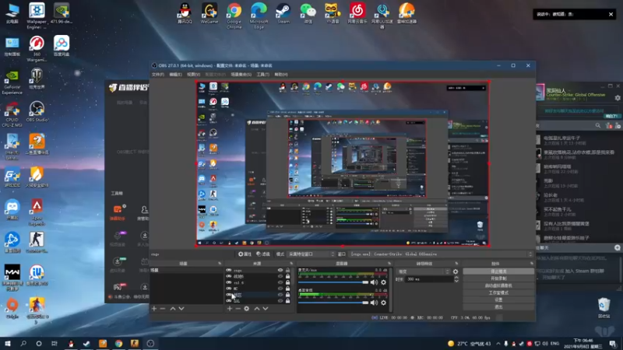
Task: Open transition properties gear icon
Action: [456, 271]
